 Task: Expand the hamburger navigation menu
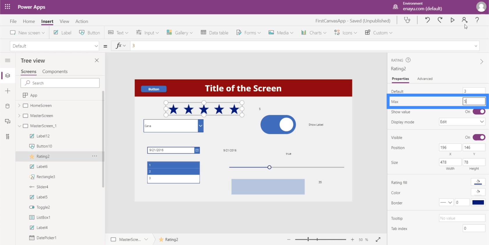click(x=8, y=60)
